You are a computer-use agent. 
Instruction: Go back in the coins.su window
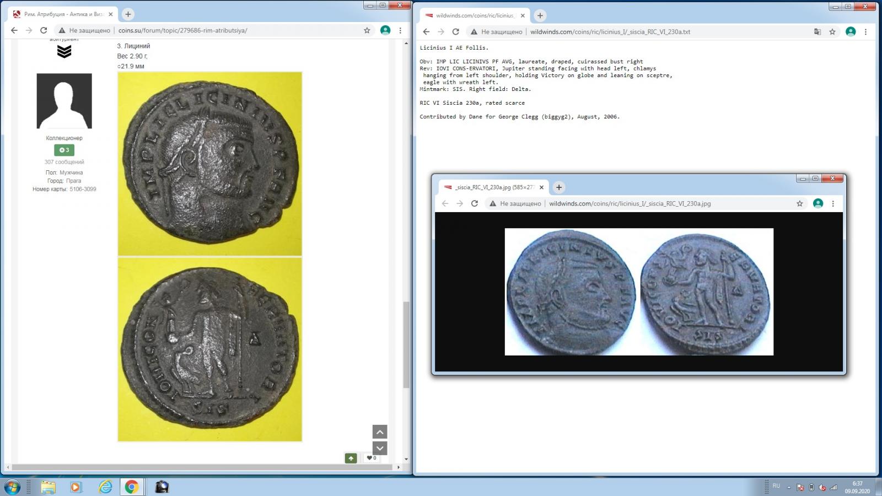pyautogui.click(x=14, y=30)
